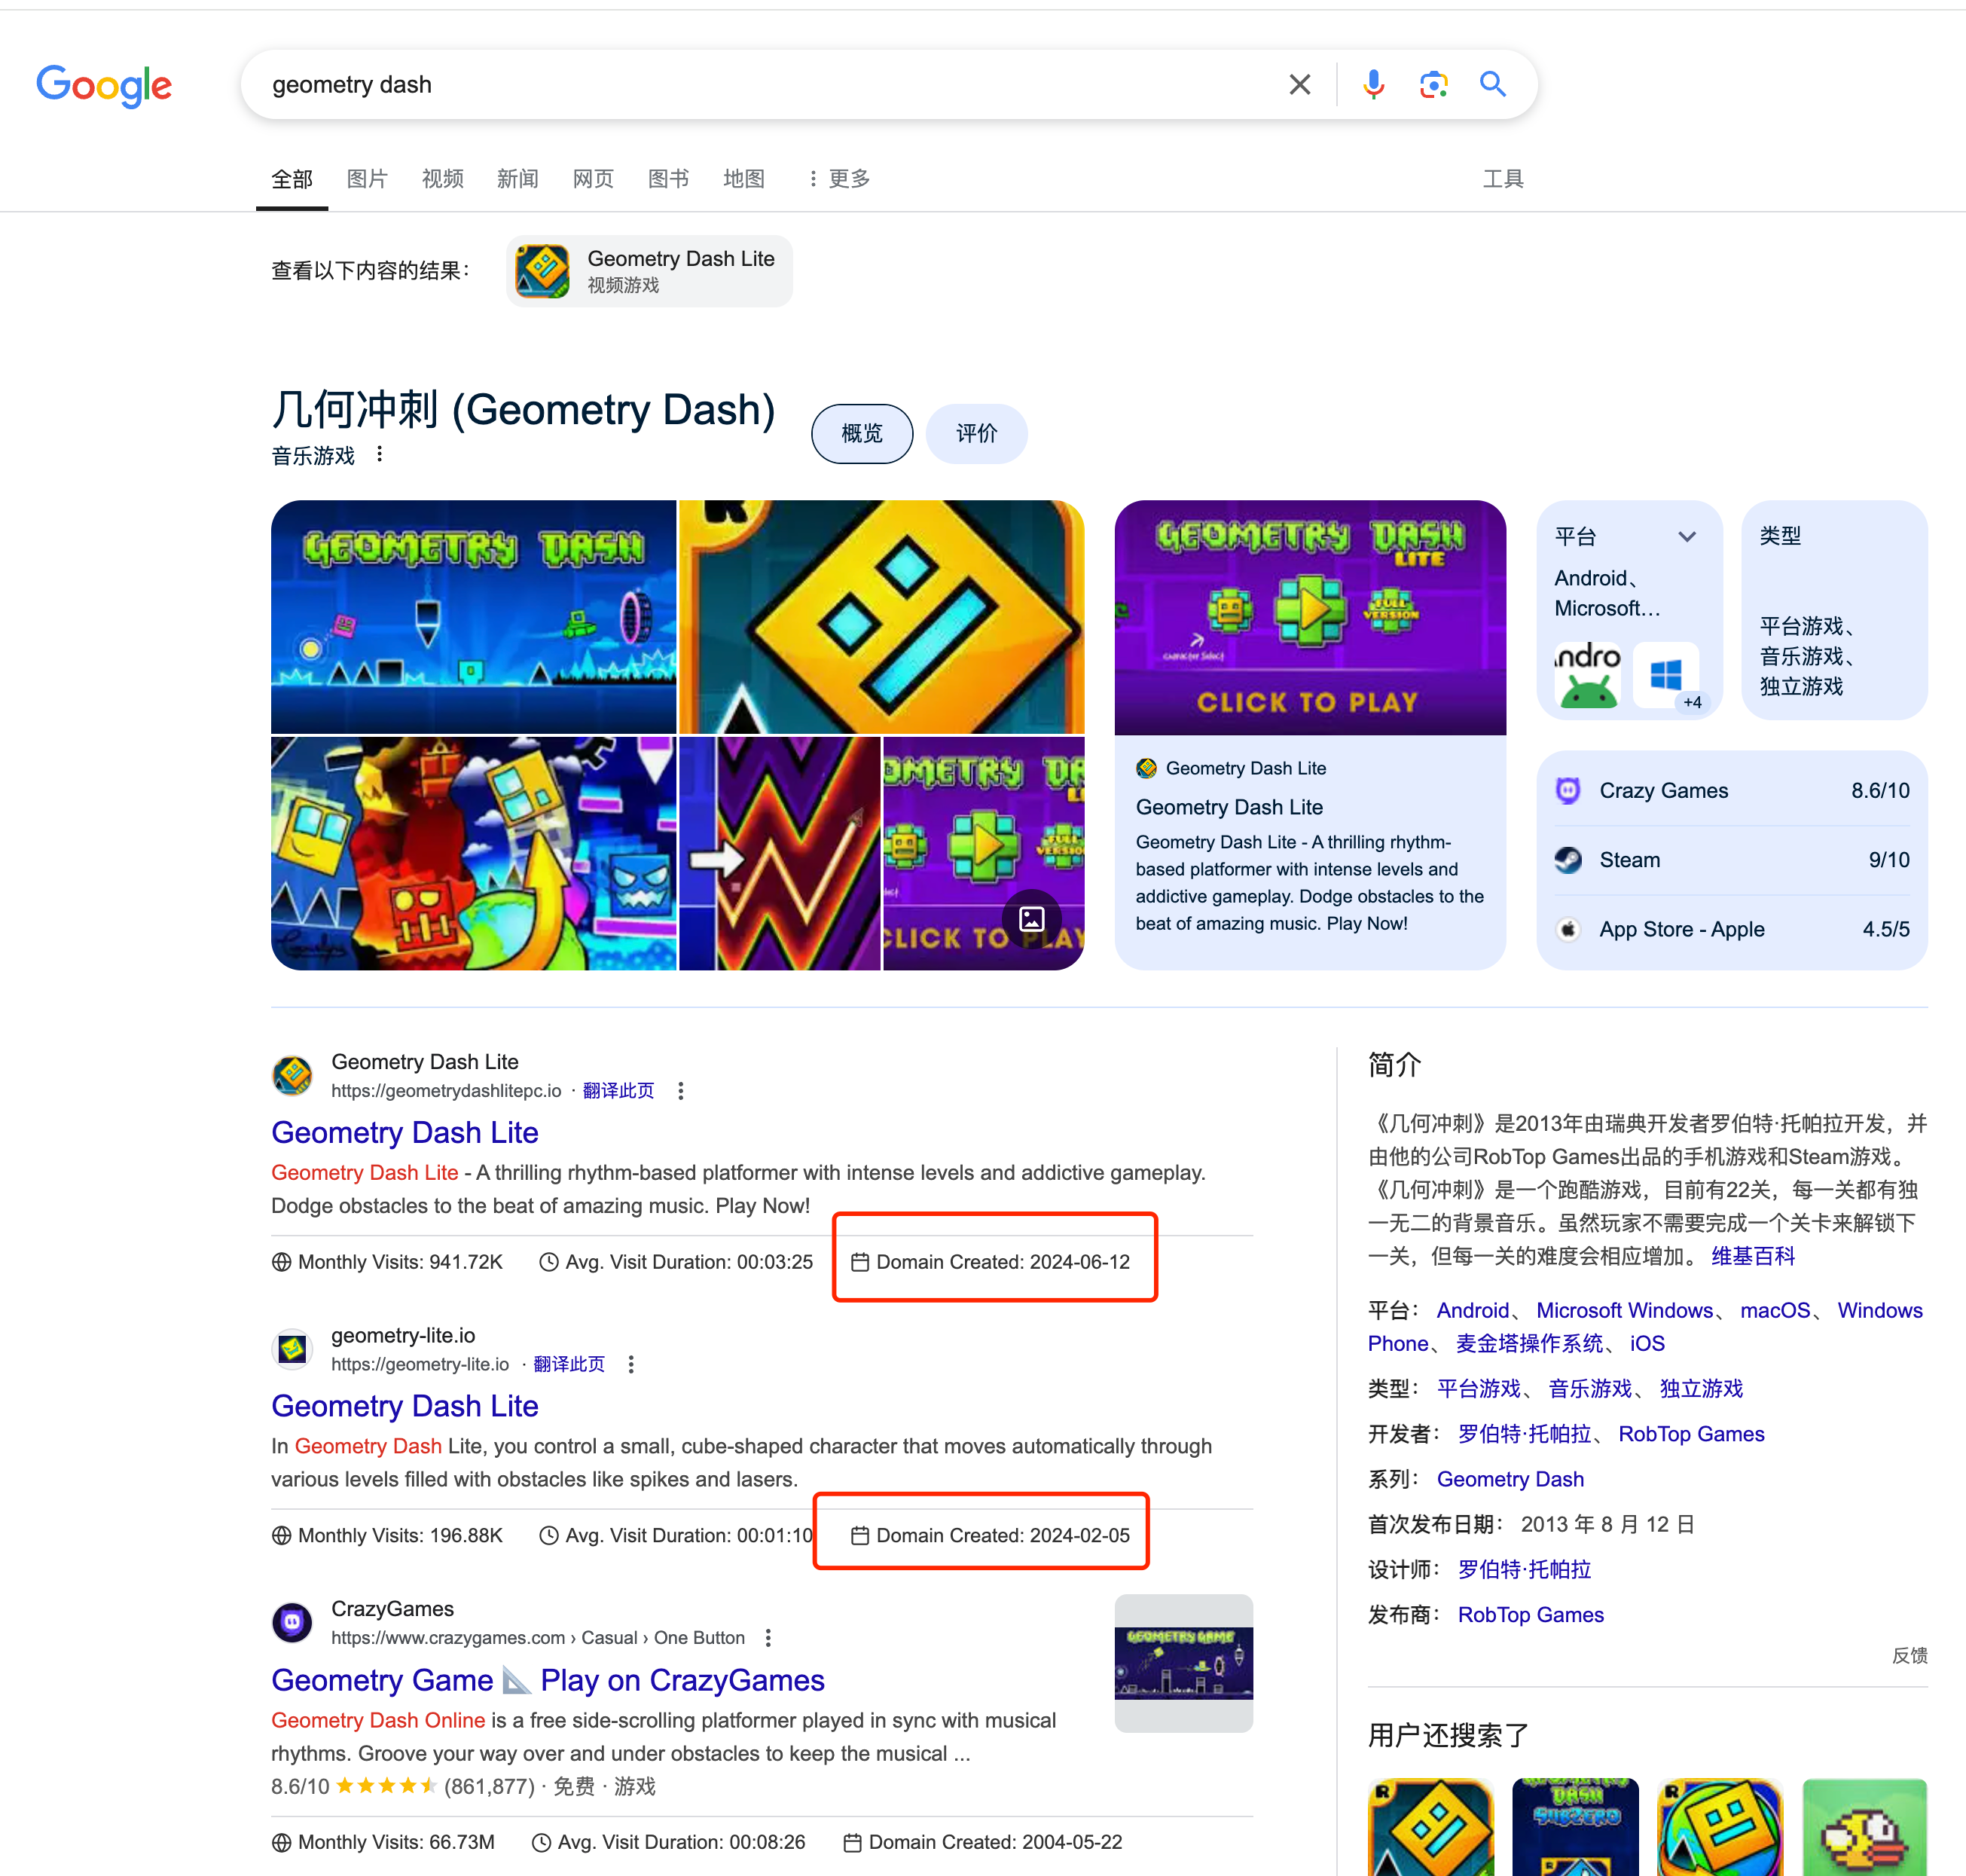Click the Geometry Dash Lite site favicon

click(x=292, y=1076)
